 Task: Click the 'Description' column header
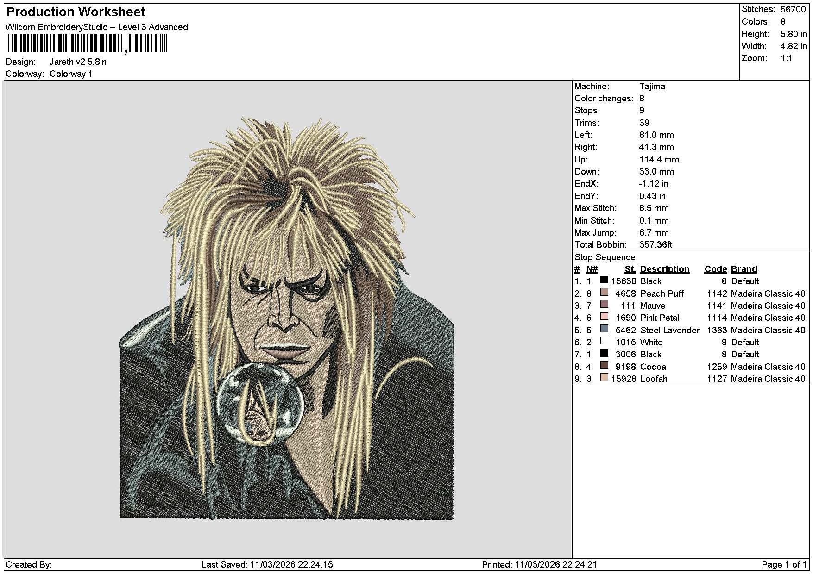665,269
